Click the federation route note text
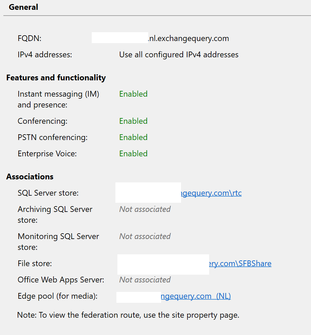The height and width of the screenshot is (335, 311). [128, 315]
